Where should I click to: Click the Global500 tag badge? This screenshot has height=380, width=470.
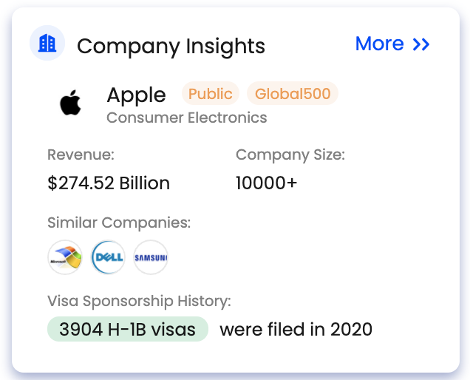[x=293, y=94]
